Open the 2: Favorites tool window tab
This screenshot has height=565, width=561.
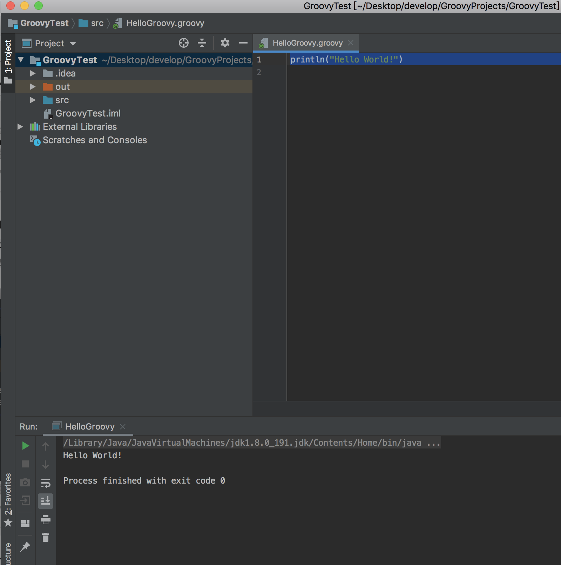pos(8,500)
